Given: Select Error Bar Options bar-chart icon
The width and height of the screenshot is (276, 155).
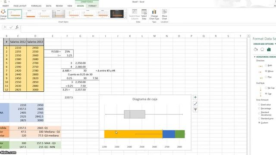Looking at the screenshot, I should (269, 50).
